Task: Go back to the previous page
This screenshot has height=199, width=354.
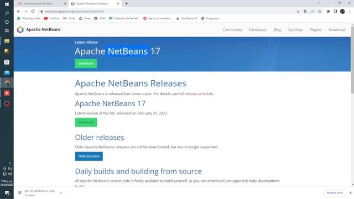Action: point(18,11)
